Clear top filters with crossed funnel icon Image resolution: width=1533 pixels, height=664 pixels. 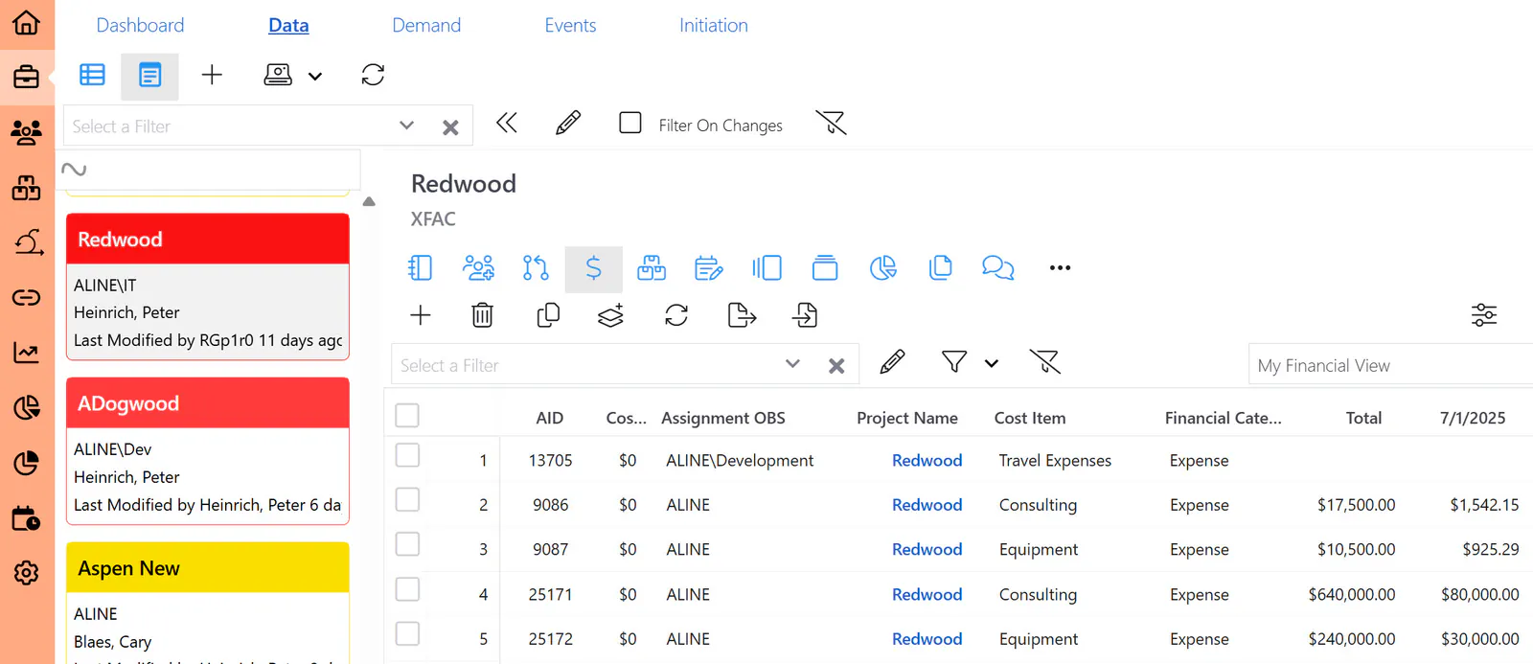click(x=831, y=123)
